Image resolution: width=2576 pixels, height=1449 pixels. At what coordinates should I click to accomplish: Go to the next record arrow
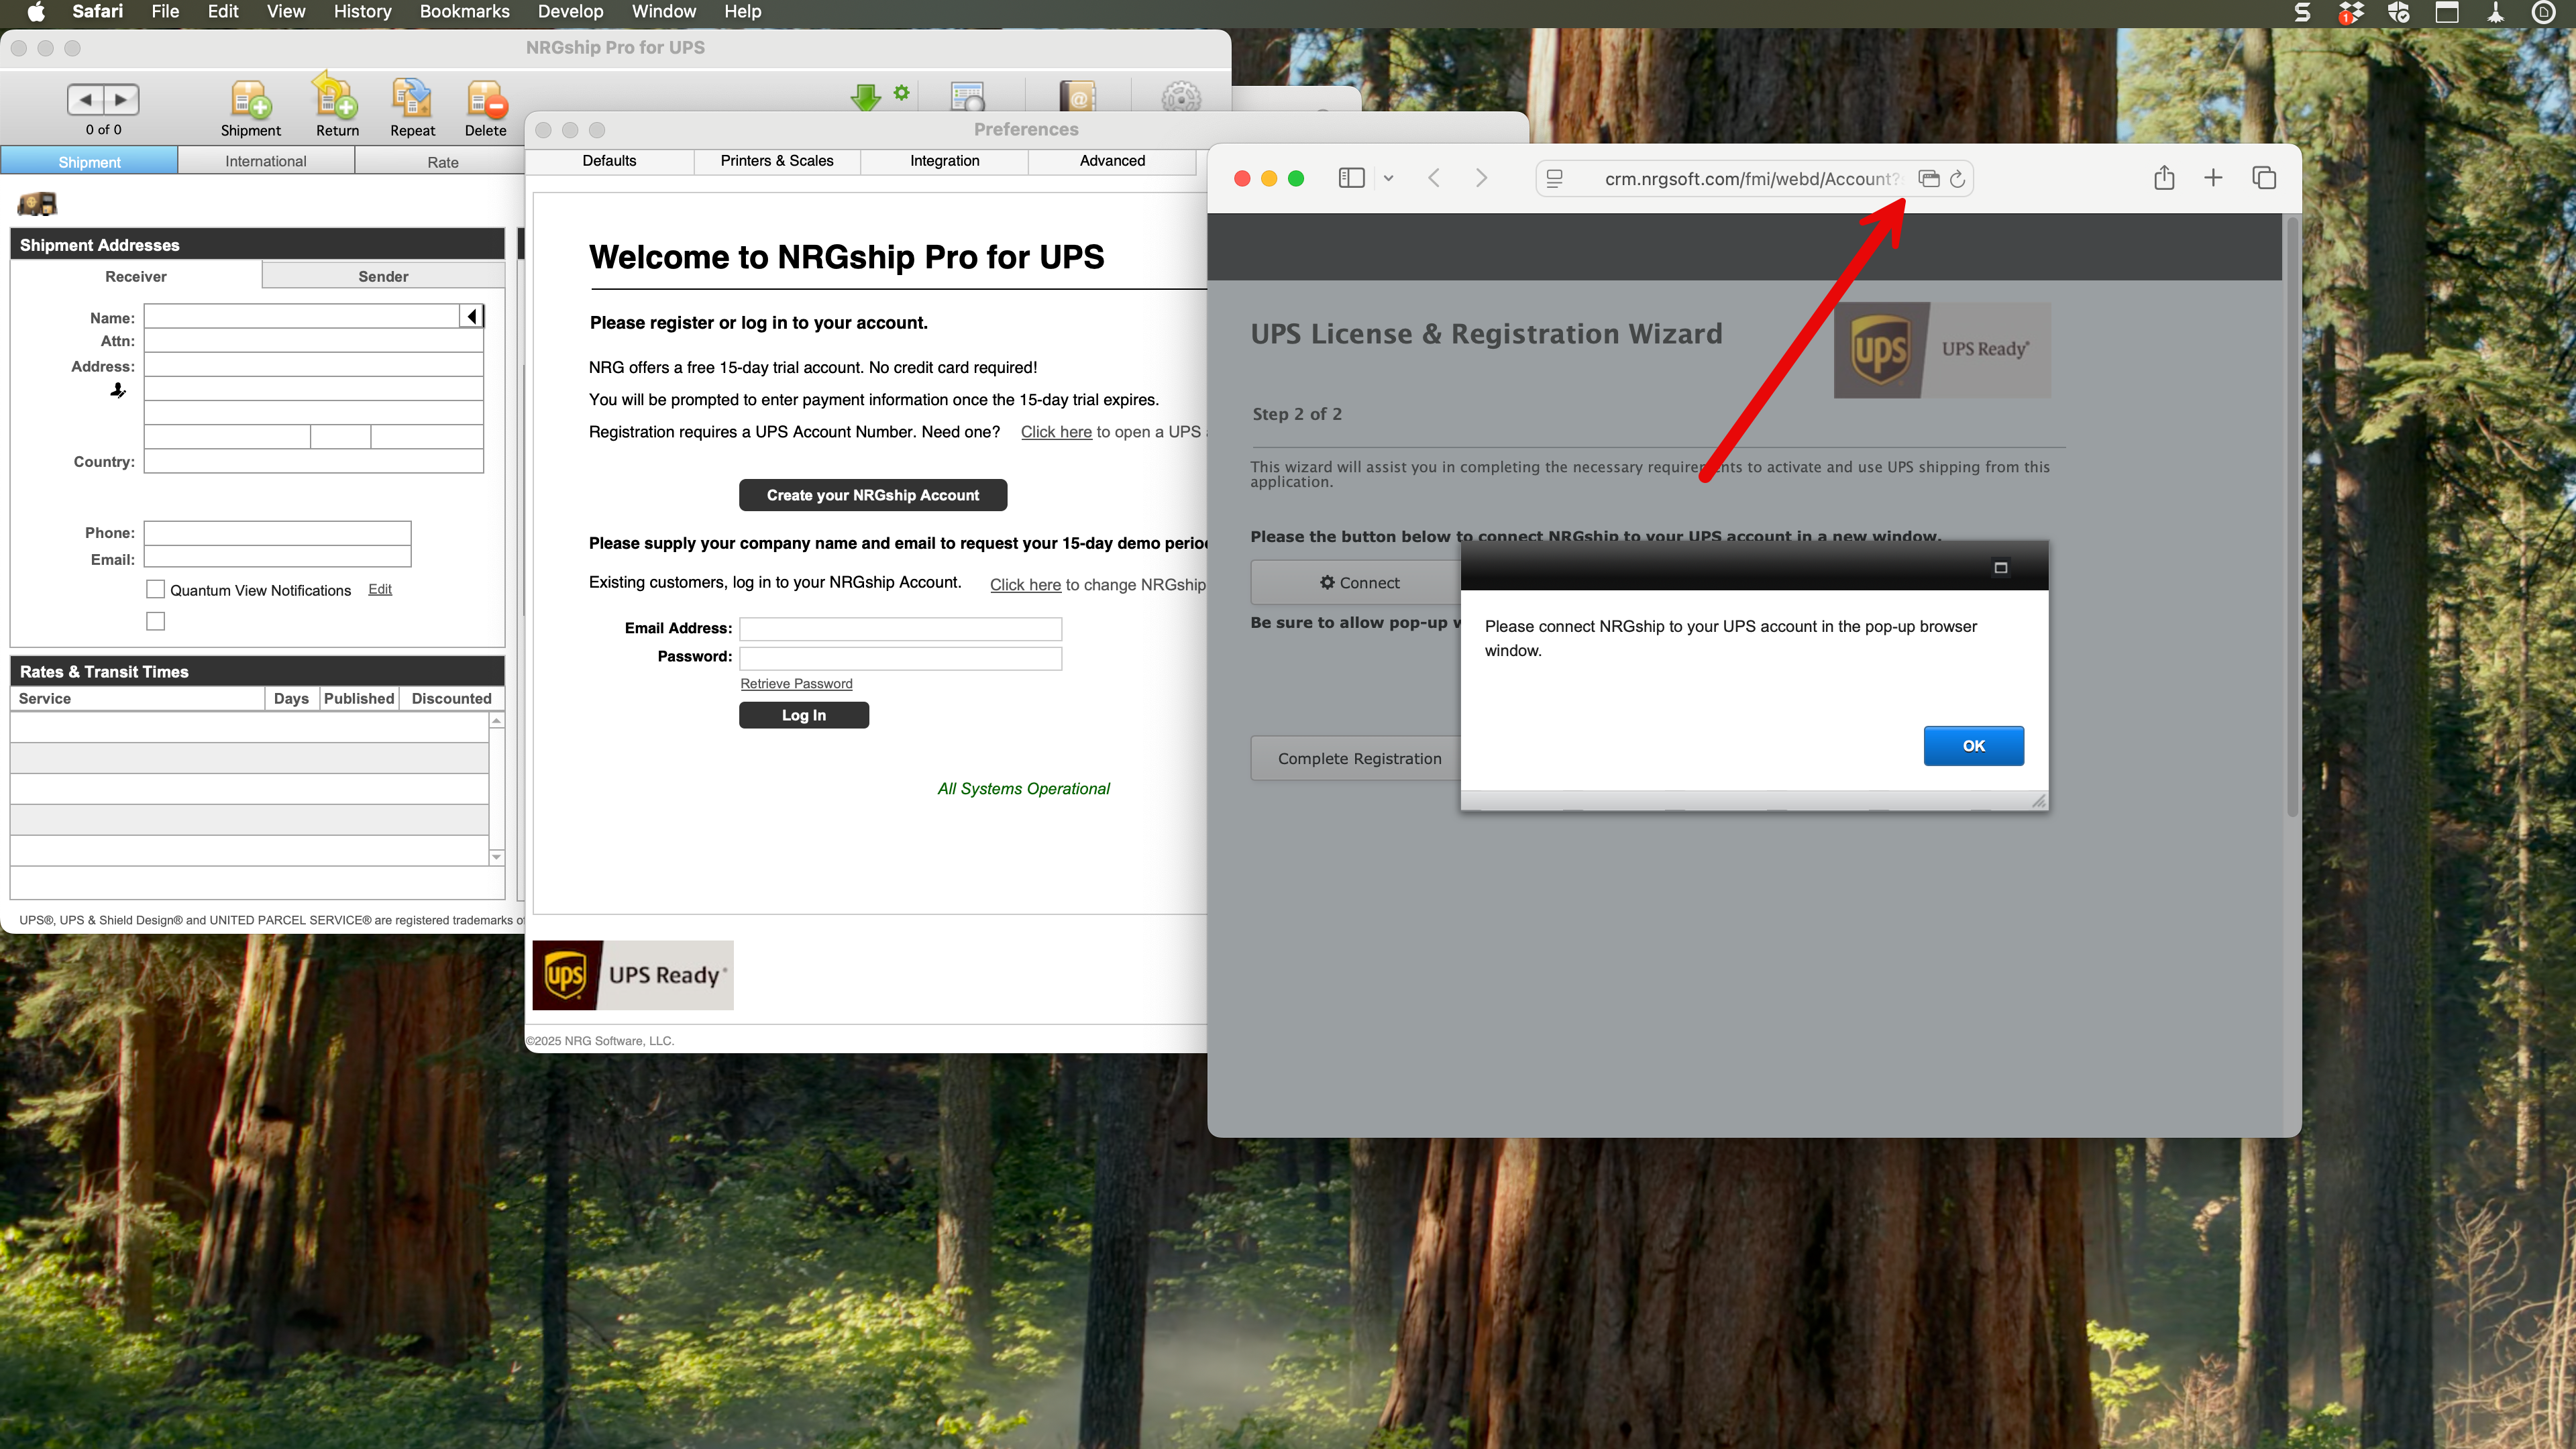click(121, 99)
